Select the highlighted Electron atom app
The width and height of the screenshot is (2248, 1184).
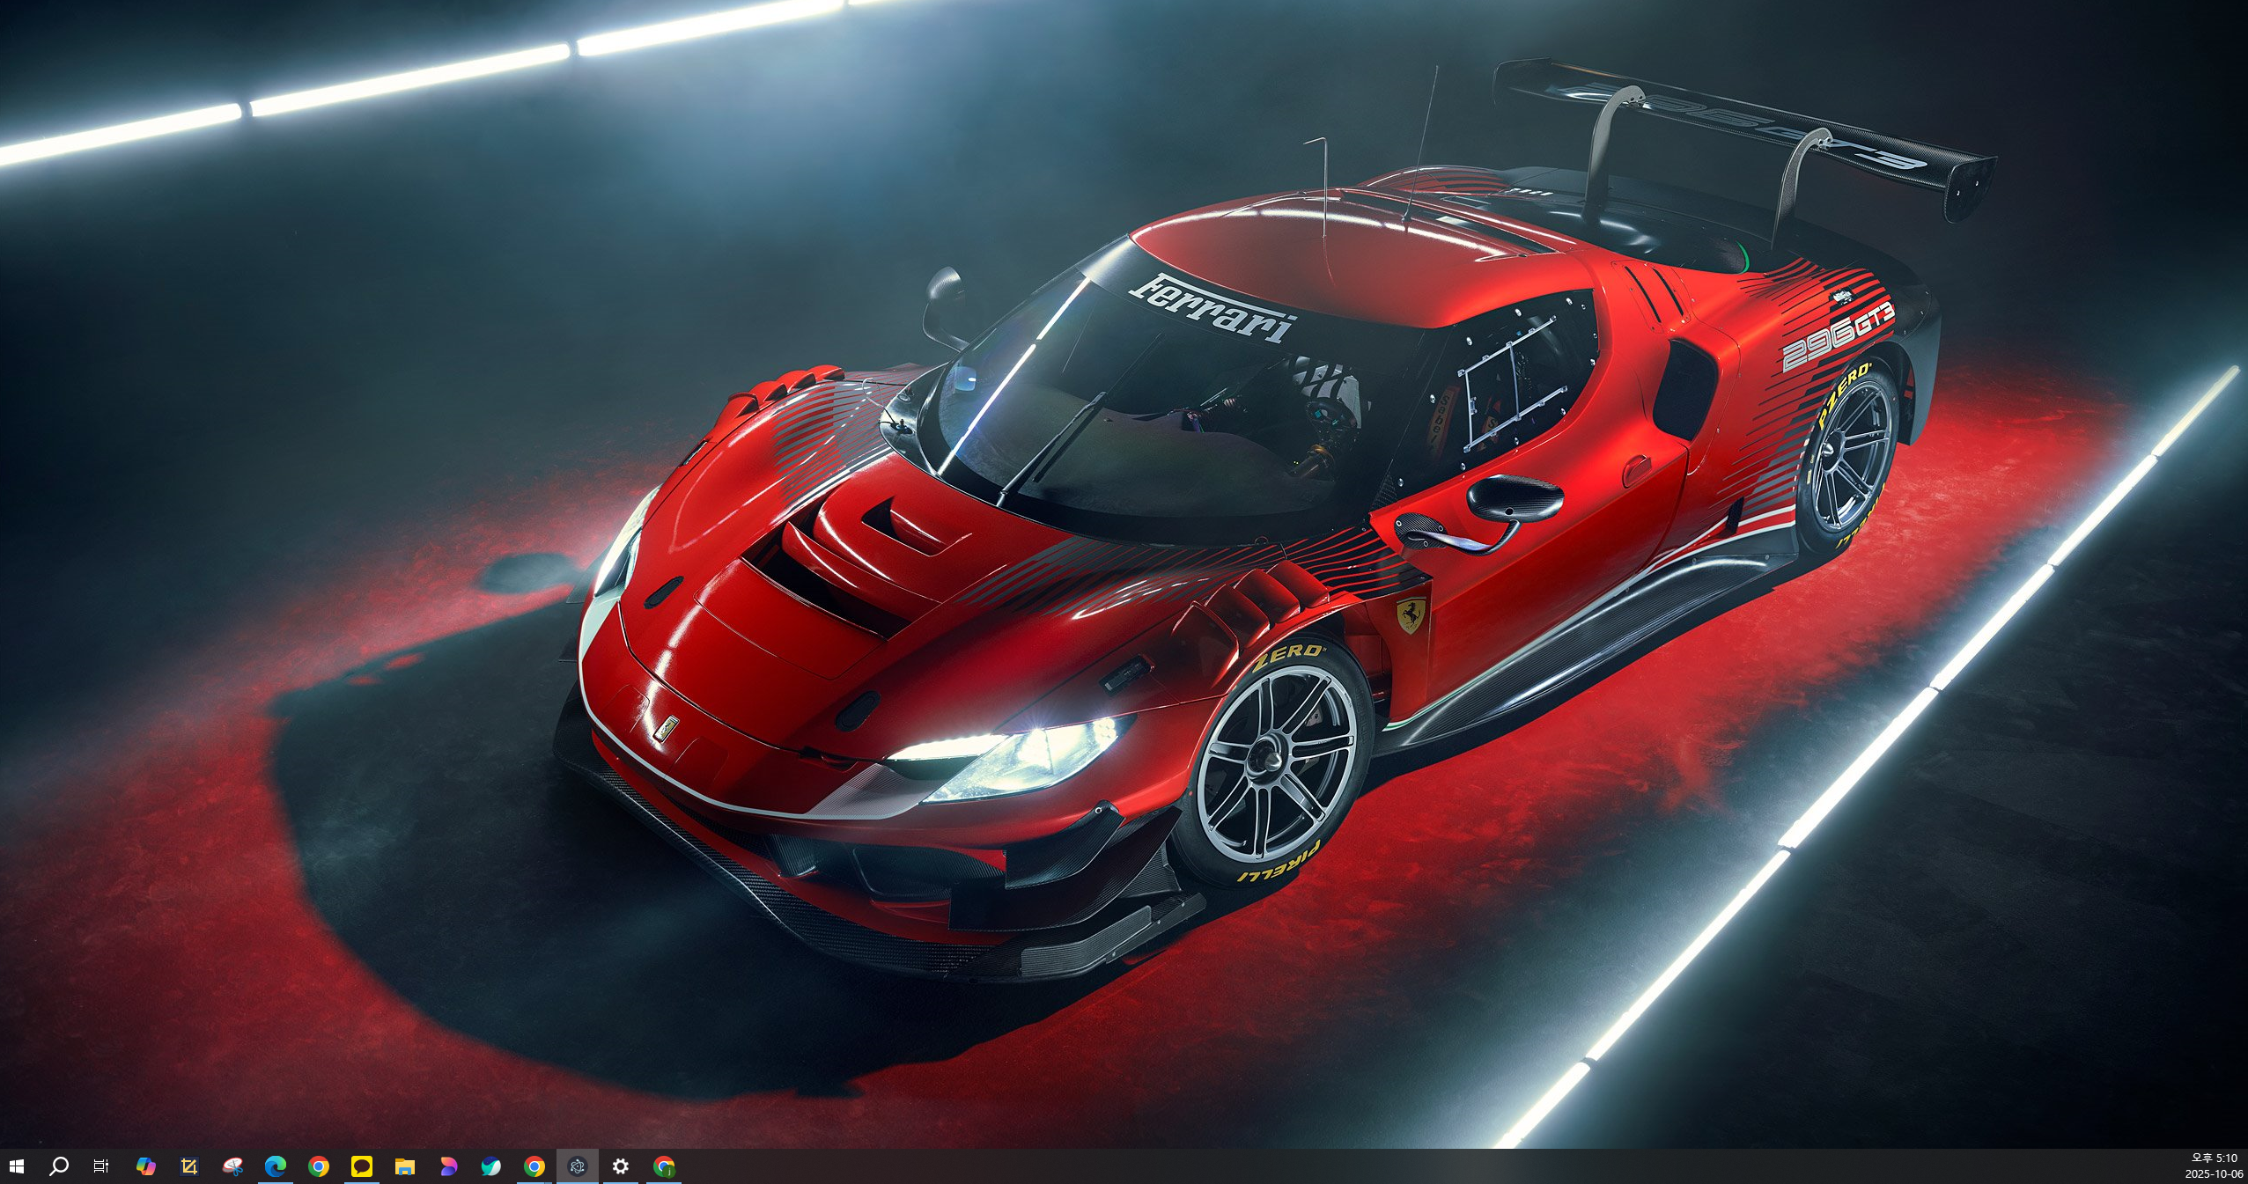578,1166
